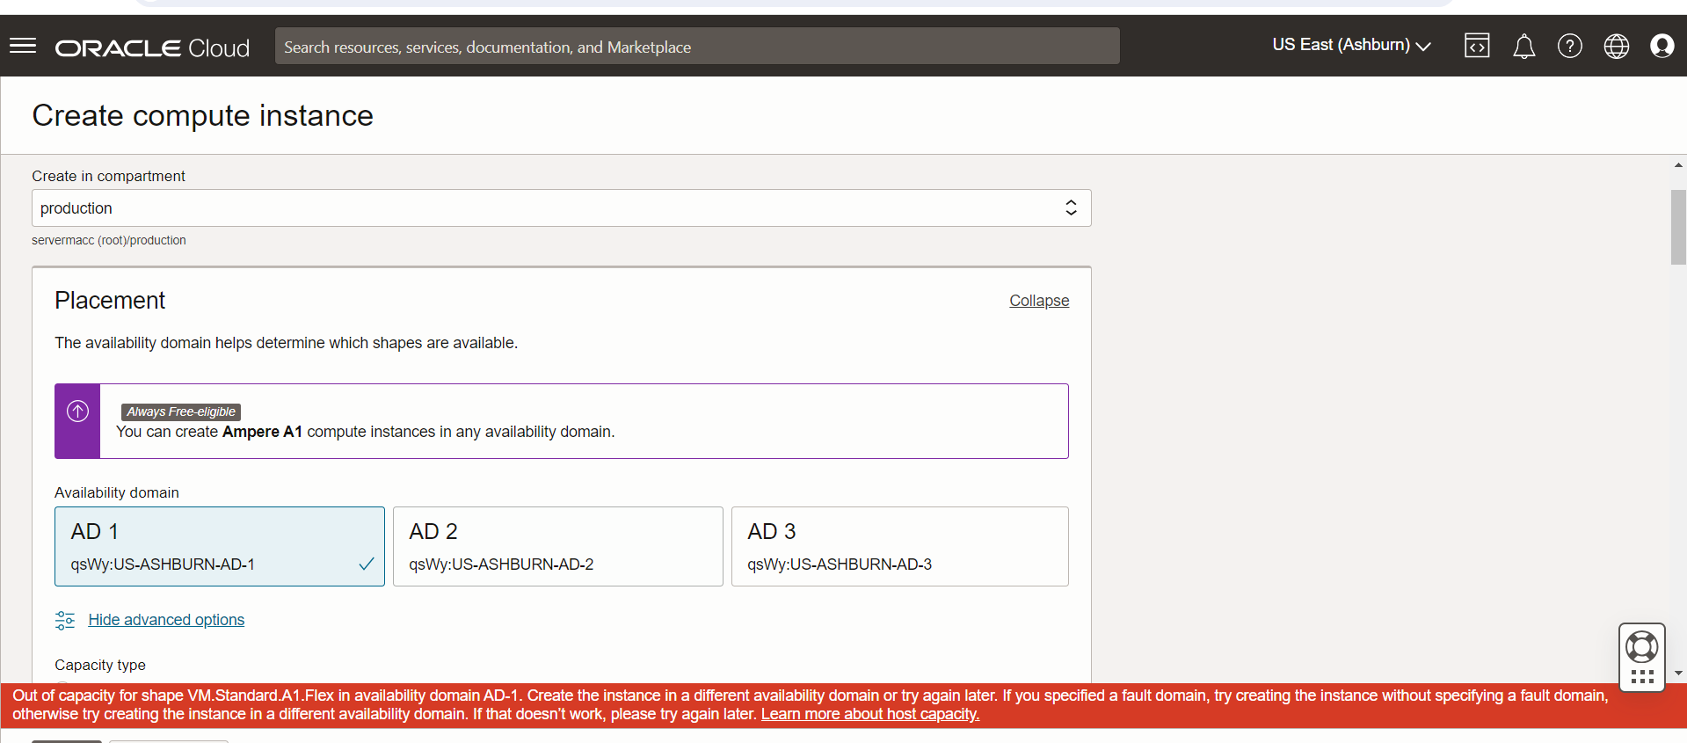Screen dimensions: 1687x743
Task: Click the Create in compartment label
Action: pos(108,176)
